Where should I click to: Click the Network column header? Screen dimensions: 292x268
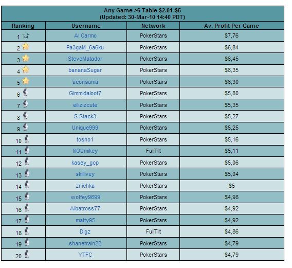coord(153,26)
